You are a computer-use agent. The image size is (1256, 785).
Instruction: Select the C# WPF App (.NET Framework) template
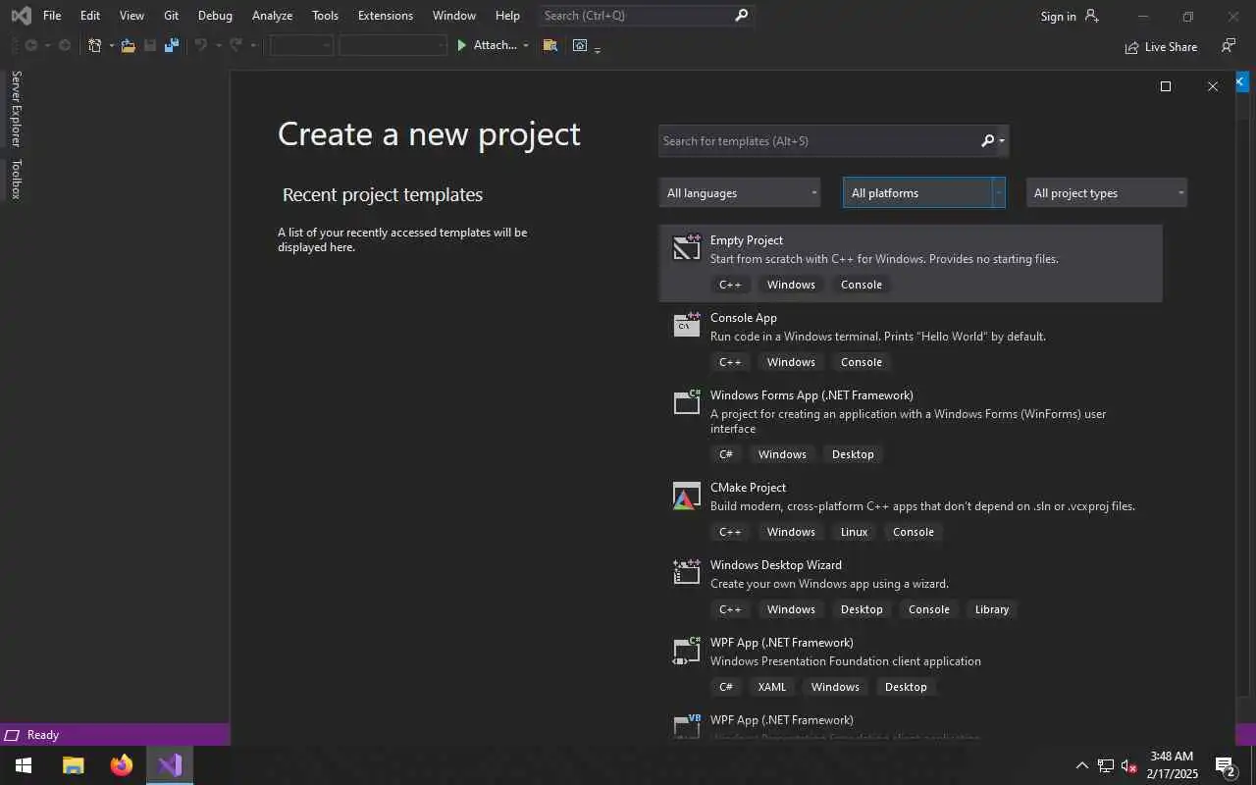[911, 665]
